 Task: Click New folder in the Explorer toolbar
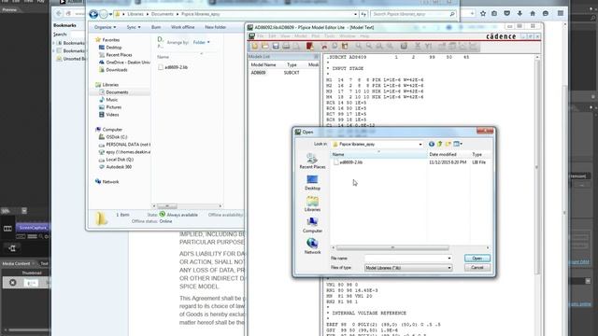click(x=216, y=27)
